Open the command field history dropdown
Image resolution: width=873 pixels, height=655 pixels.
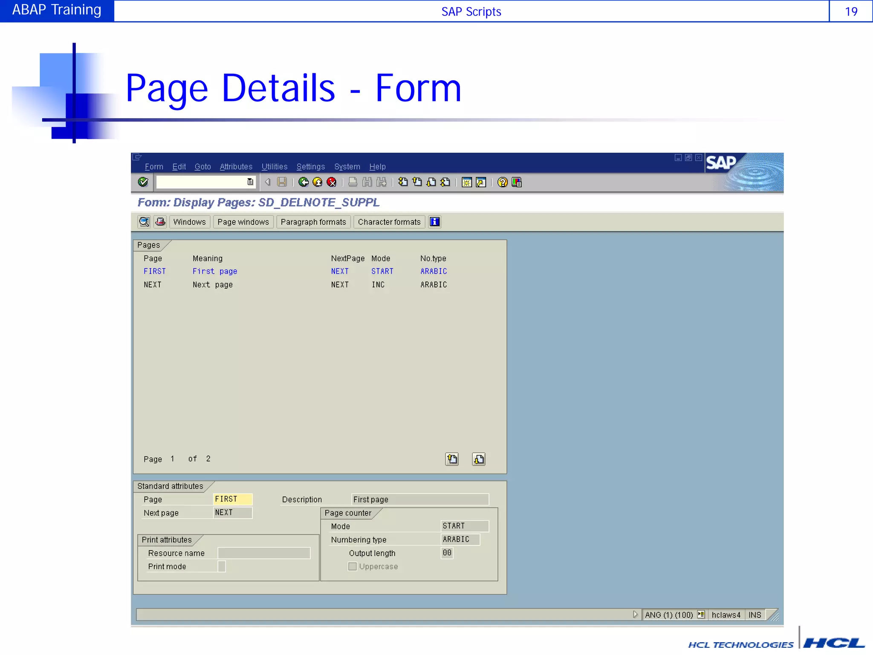pyautogui.click(x=250, y=182)
